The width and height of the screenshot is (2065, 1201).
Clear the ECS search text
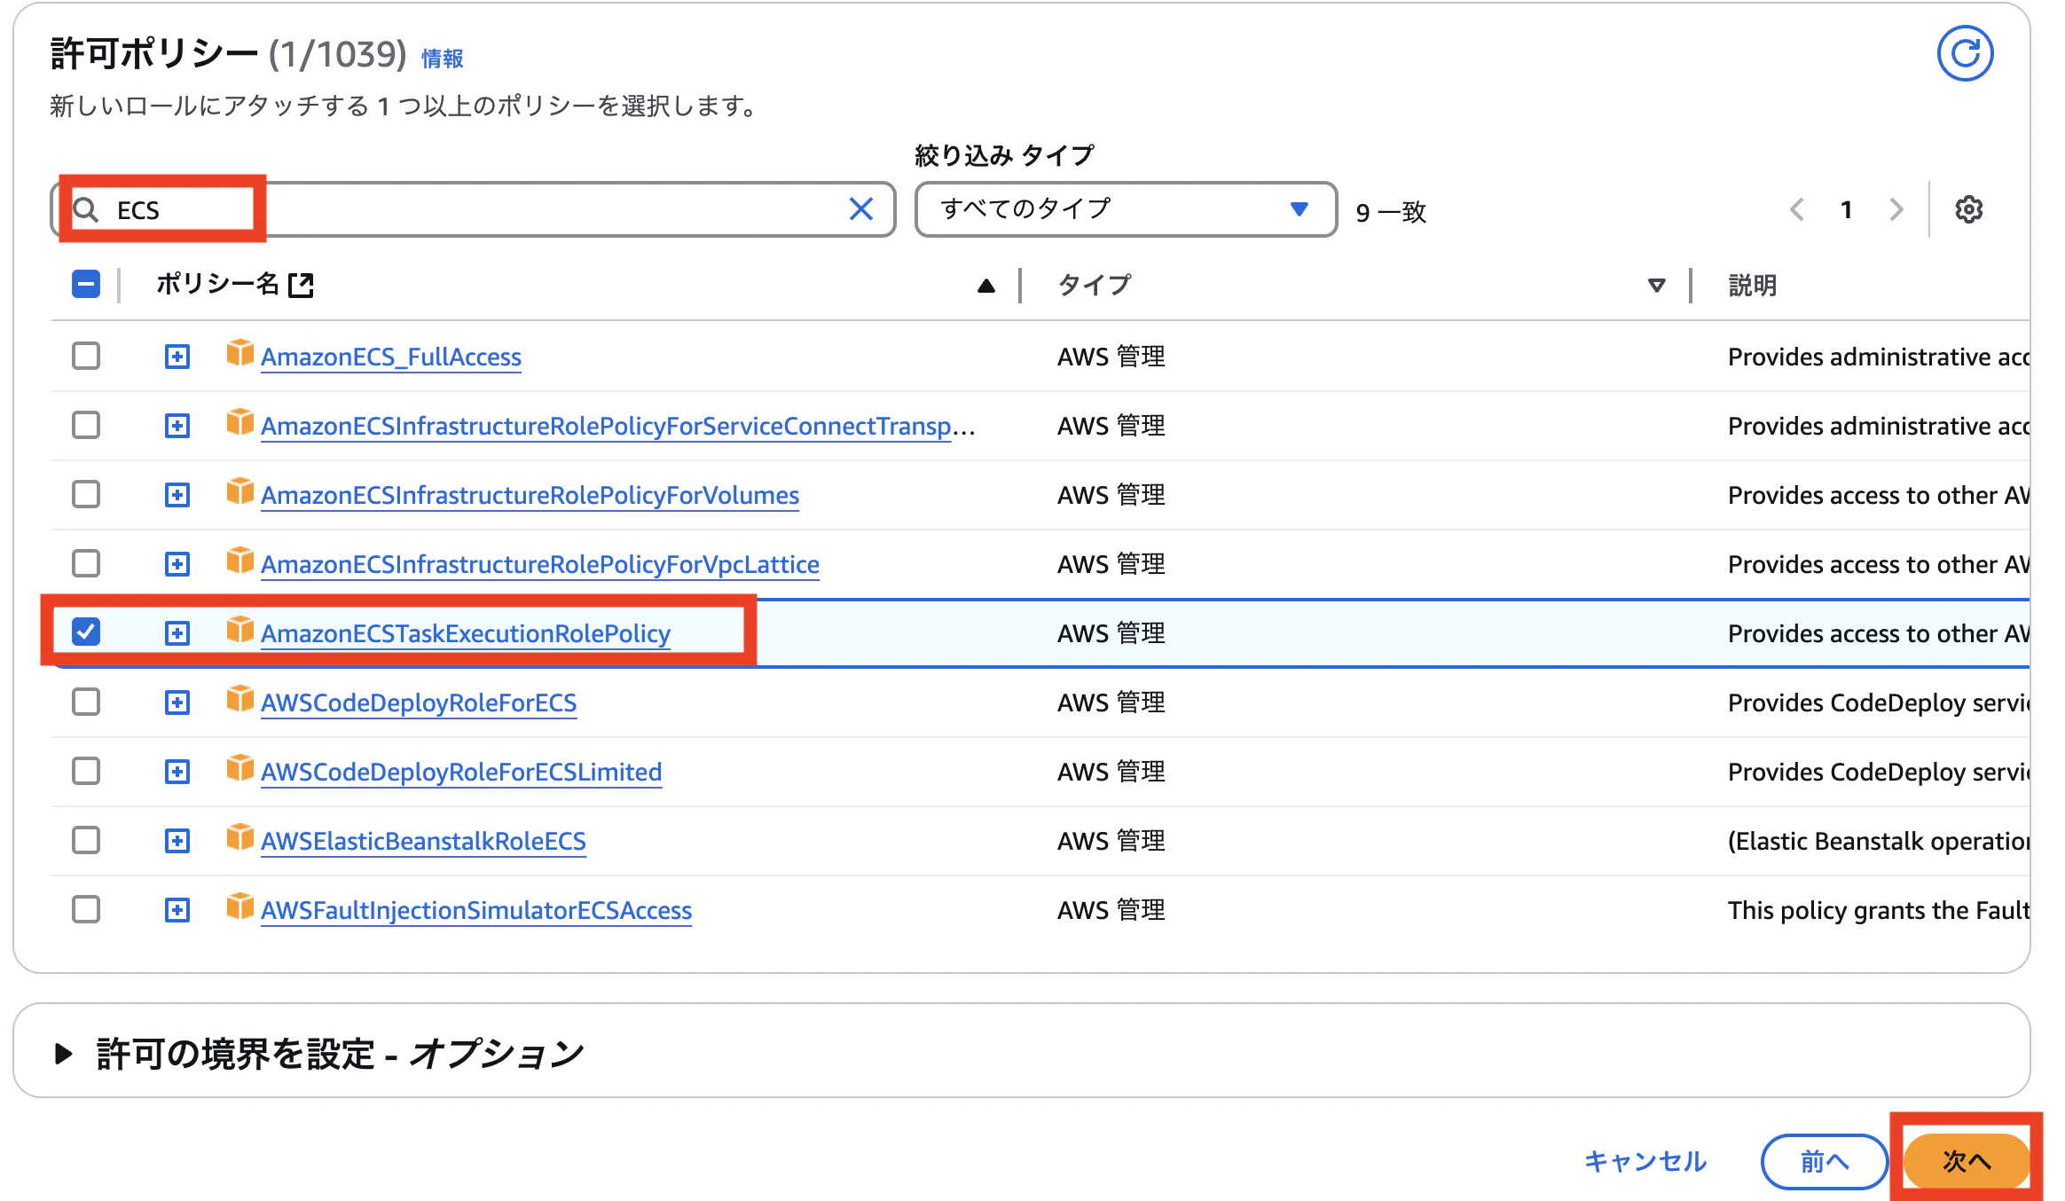coord(860,209)
